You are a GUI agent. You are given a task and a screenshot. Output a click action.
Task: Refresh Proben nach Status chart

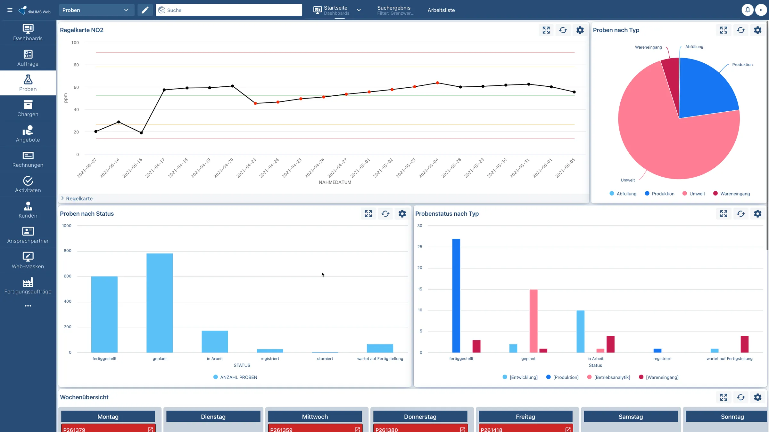click(385, 214)
